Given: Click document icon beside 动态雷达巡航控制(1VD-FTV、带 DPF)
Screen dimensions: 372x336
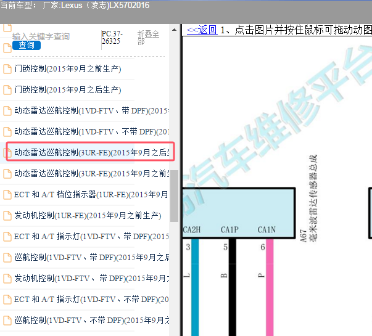Looking at the screenshot, I should [x=7, y=111].
